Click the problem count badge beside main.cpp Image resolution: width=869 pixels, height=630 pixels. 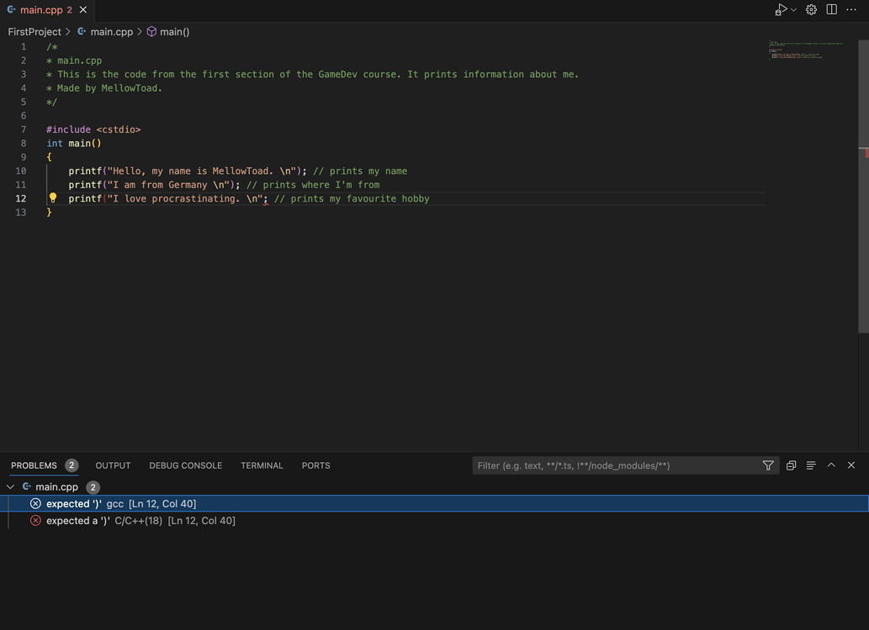coord(93,488)
